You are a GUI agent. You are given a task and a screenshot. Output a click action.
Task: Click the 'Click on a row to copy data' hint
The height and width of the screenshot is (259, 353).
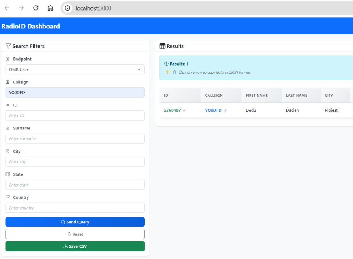pos(214,72)
